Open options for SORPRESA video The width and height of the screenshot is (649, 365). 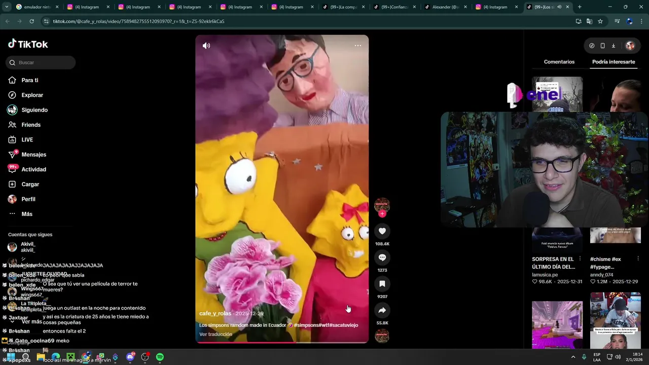(x=580, y=259)
